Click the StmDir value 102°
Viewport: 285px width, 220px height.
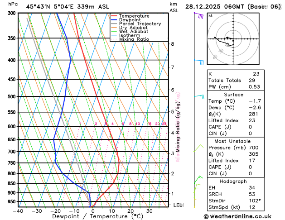[x=255, y=201]
